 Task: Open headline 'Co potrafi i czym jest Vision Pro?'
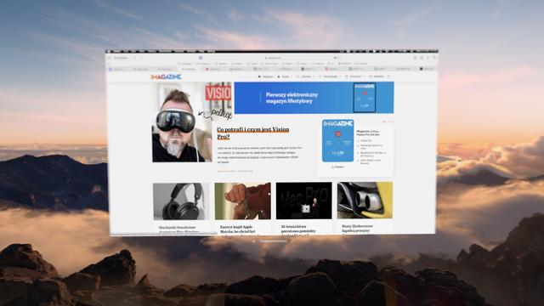tap(253, 133)
